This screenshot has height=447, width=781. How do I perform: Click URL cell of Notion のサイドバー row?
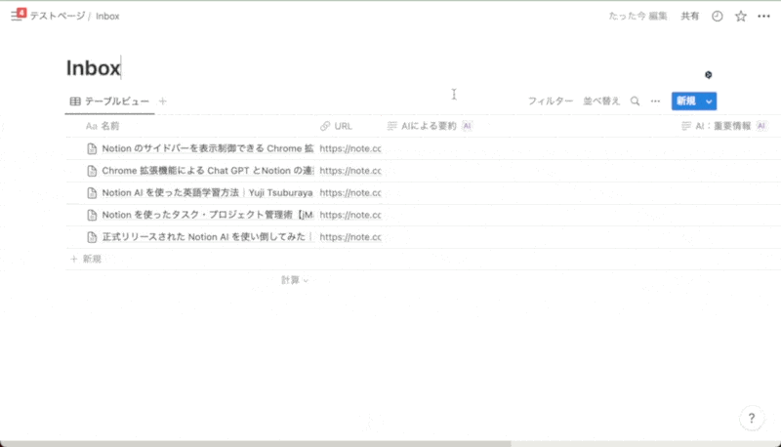pos(350,148)
